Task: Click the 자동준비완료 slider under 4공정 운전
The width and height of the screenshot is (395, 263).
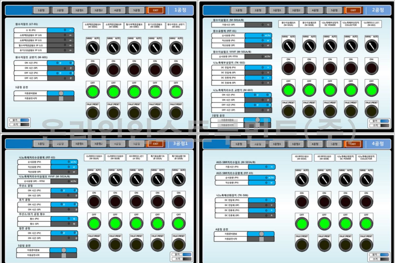Action: [261, 234]
